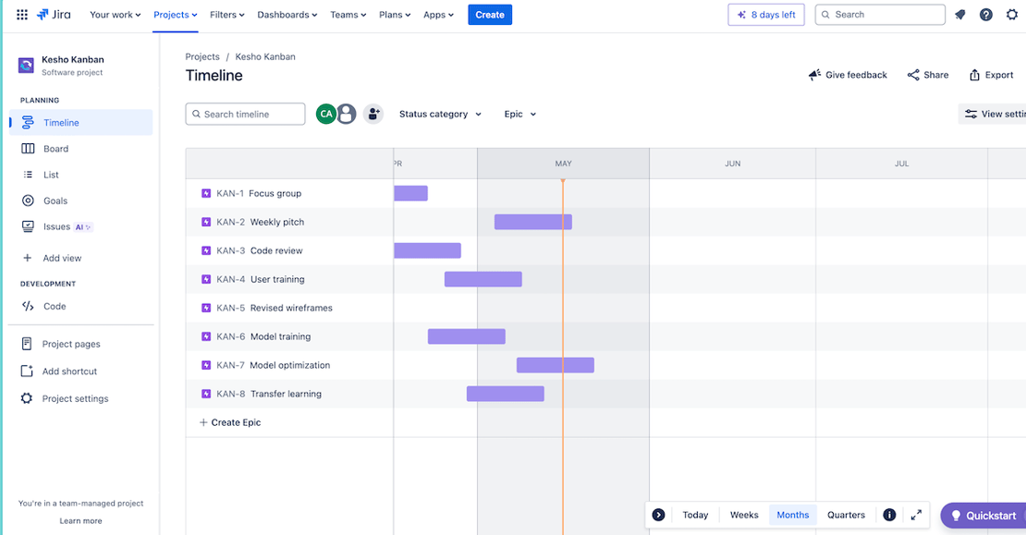
Task: Open the Jira app switcher grid icon
Action: click(21, 14)
